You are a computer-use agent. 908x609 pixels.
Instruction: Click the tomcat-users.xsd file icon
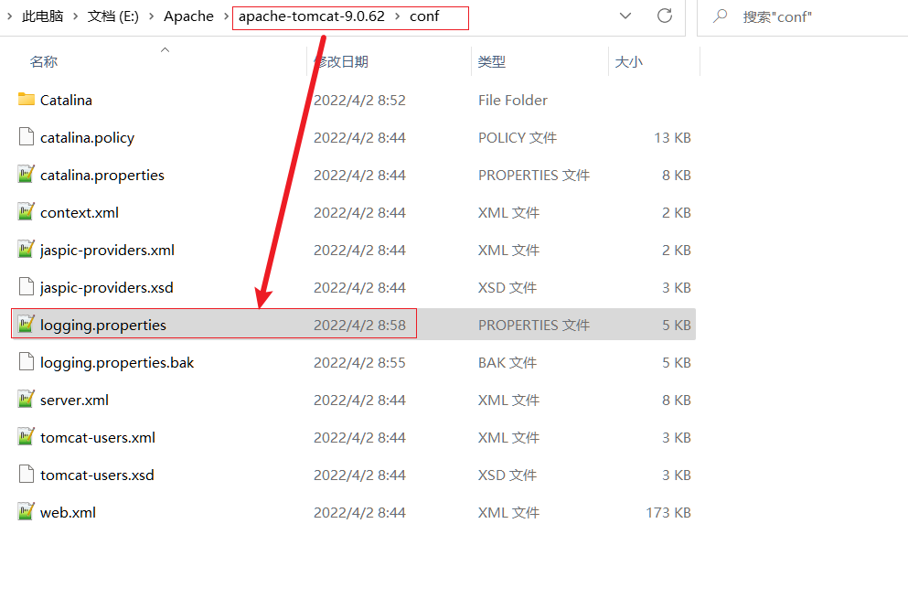pyautogui.click(x=26, y=475)
